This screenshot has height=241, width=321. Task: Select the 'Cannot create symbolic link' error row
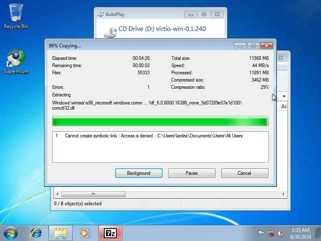[x=160, y=136]
